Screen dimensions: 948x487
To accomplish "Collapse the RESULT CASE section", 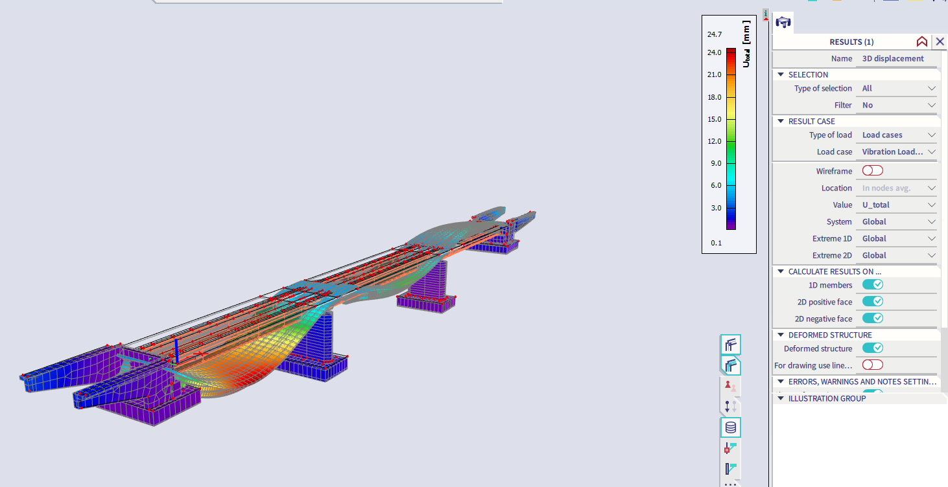I will point(780,121).
